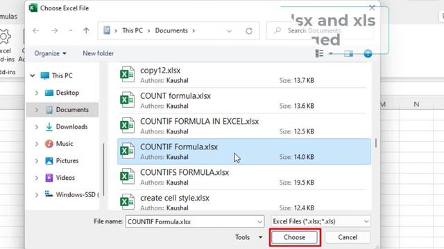This screenshot has width=444, height=249.
Task: Open the Music folder in sidebar
Action: (65, 144)
